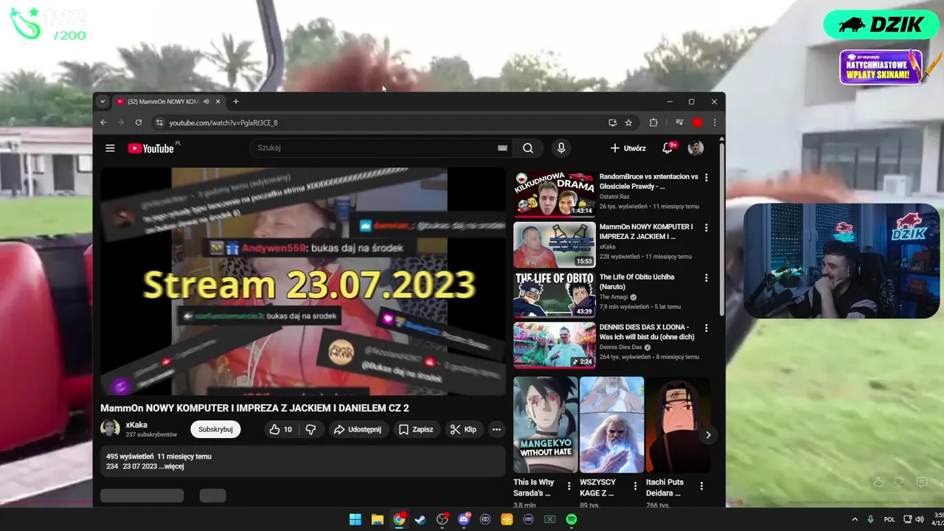Open the YouTube account avatar menu
Screen dimensions: 944x531
[695, 148]
